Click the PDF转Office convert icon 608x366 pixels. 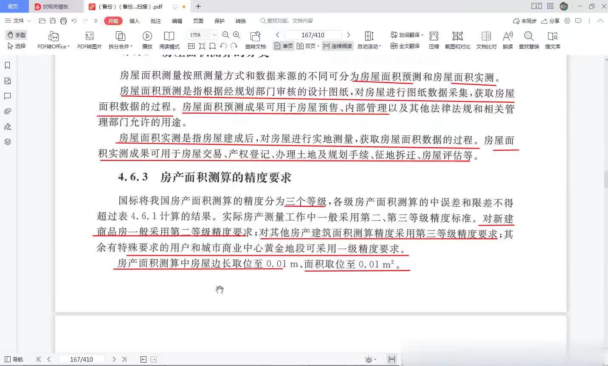(x=53, y=37)
